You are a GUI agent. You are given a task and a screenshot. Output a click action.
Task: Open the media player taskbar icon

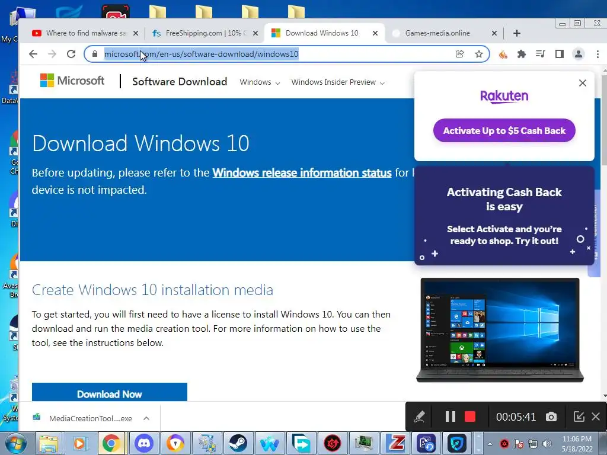(79, 443)
